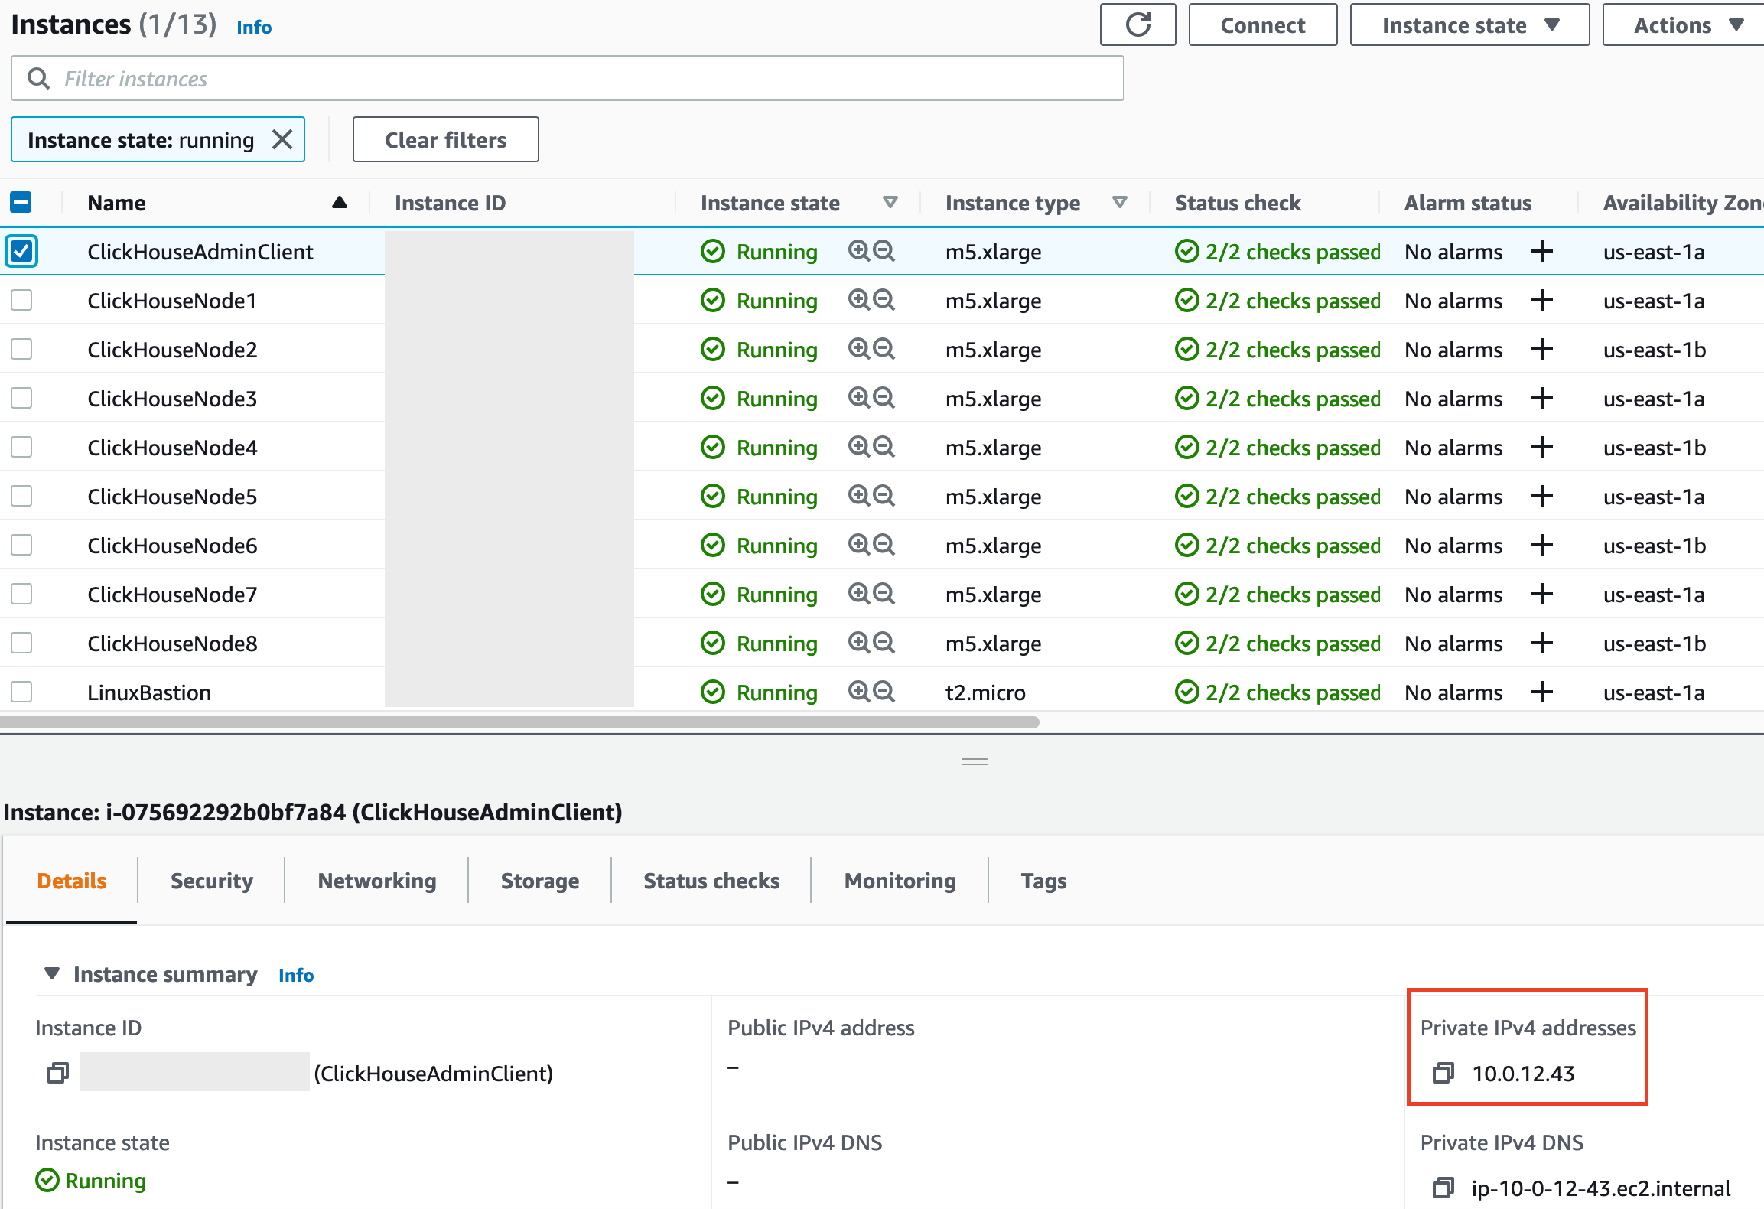Click zoom-out state icon for ClickHouseNode6
Screen dimensions: 1764x1209
(x=884, y=545)
